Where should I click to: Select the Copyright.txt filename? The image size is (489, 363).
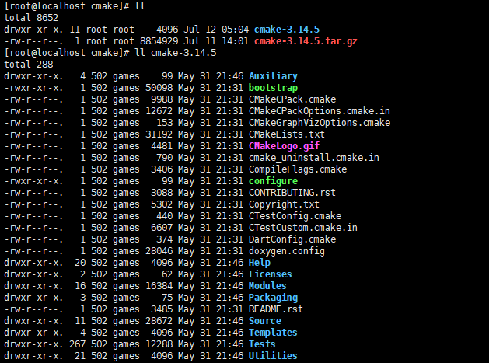tap(284, 204)
